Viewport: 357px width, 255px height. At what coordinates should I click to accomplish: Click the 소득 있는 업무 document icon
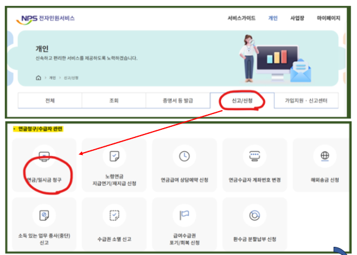click(x=44, y=215)
